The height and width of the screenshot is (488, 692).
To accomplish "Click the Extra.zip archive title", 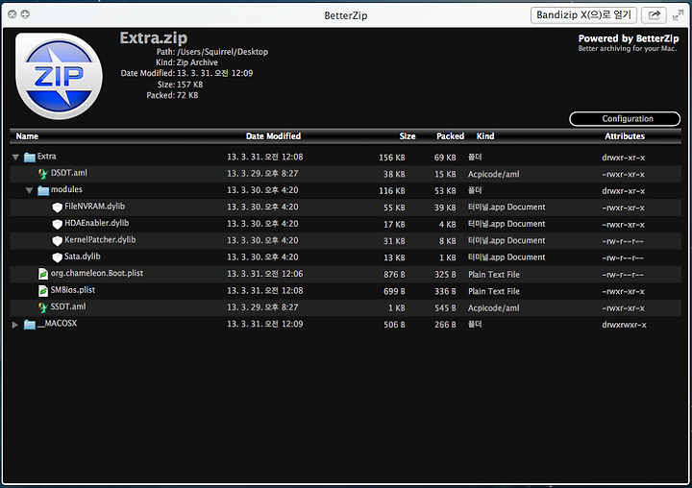I will [154, 38].
